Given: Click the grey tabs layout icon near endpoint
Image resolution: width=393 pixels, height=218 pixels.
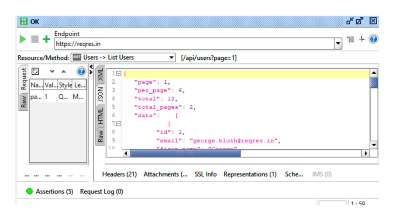Looking at the screenshot, I should coord(351,39).
